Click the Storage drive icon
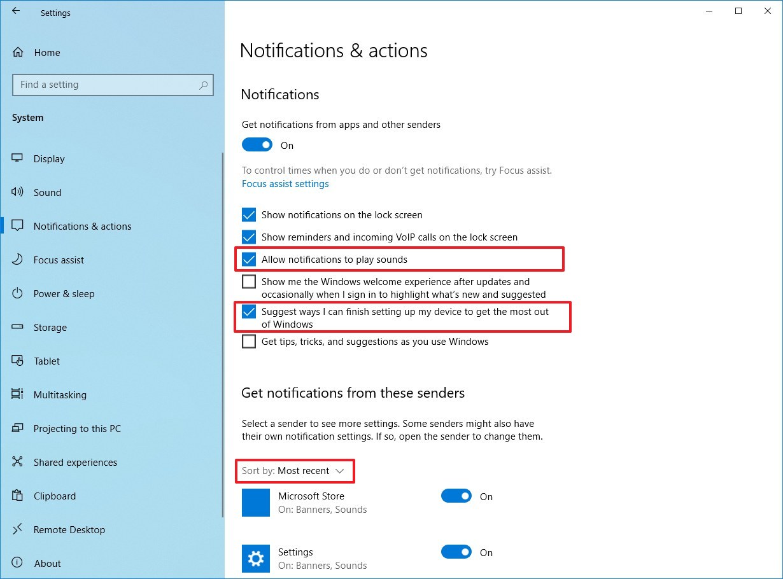This screenshot has height=579, width=783. point(18,327)
